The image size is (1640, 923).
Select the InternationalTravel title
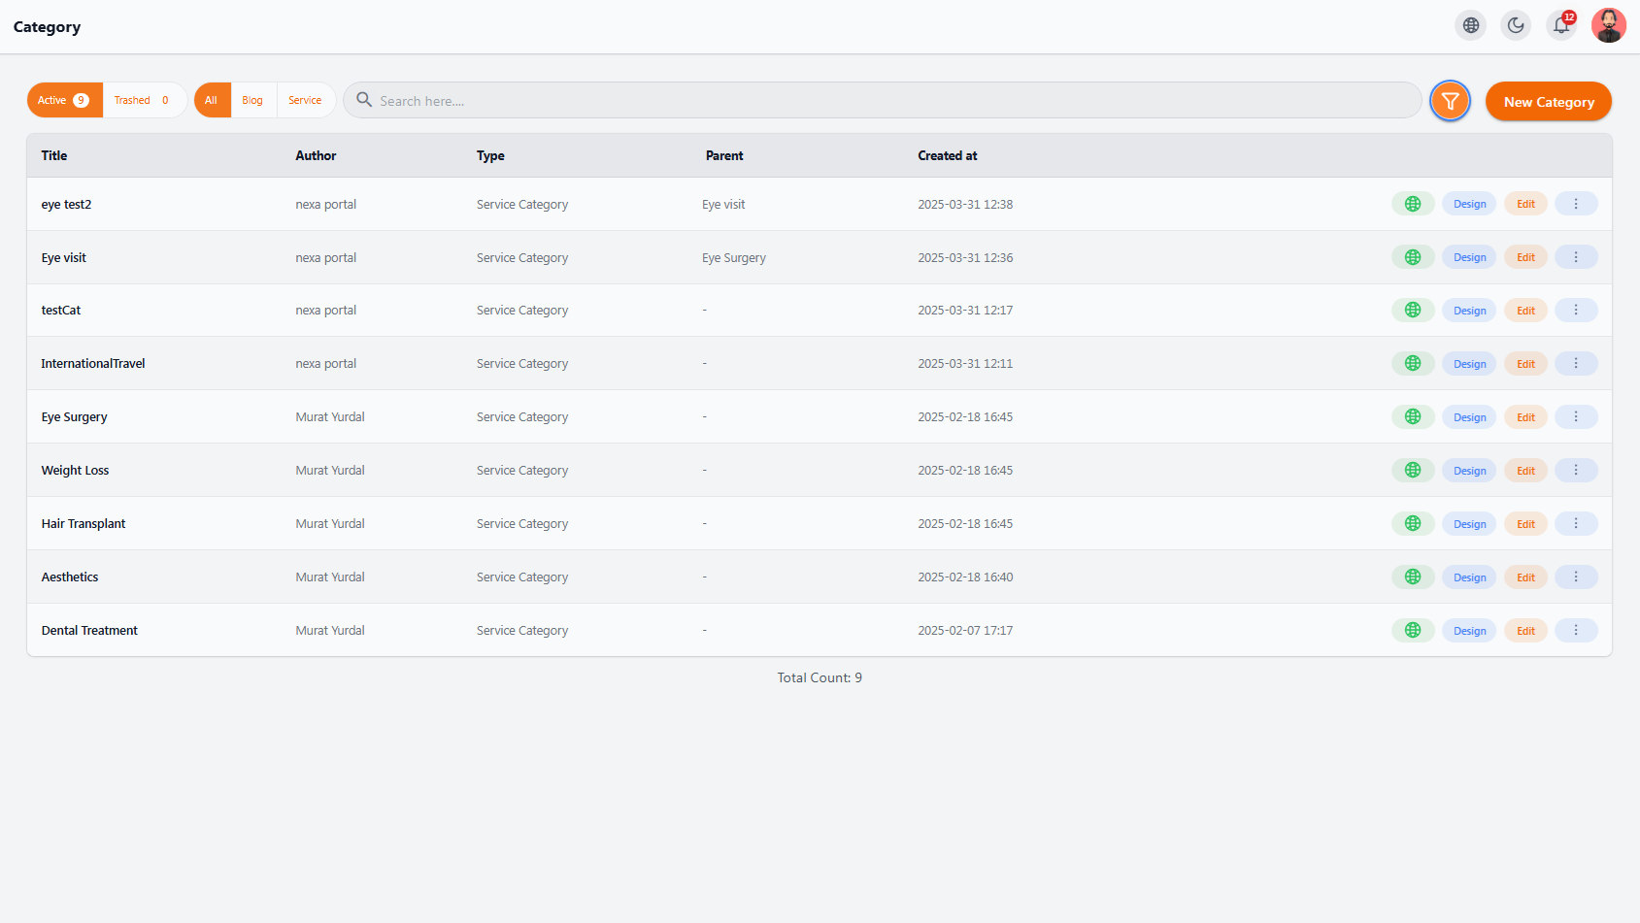point(93,363)
